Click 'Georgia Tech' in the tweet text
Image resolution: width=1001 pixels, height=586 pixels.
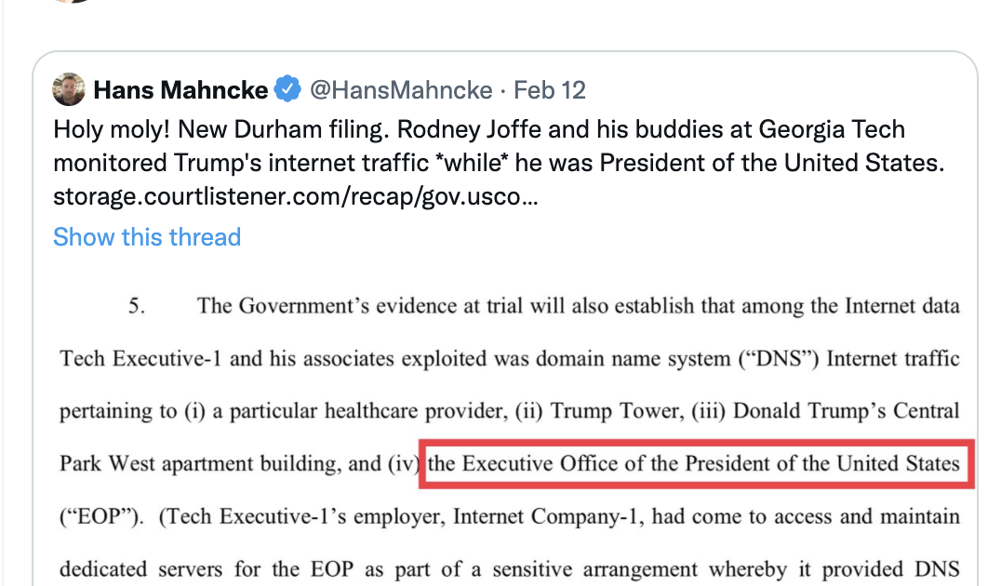[x=832, y=129]
